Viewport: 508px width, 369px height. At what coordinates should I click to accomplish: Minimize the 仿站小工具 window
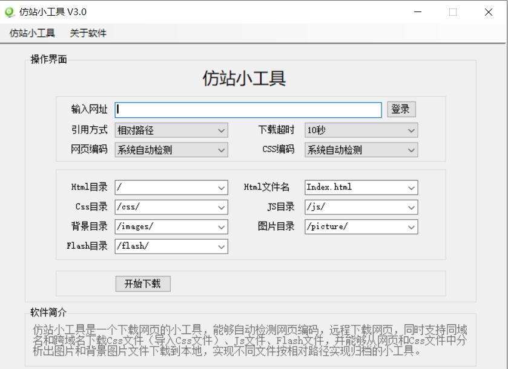point(418,12)
